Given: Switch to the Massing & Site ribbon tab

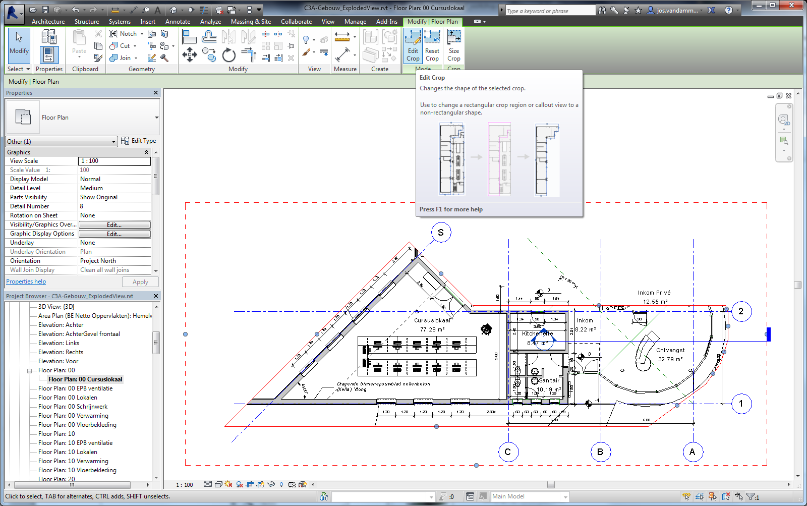Looking at the screenshot, I should [251, 22].
